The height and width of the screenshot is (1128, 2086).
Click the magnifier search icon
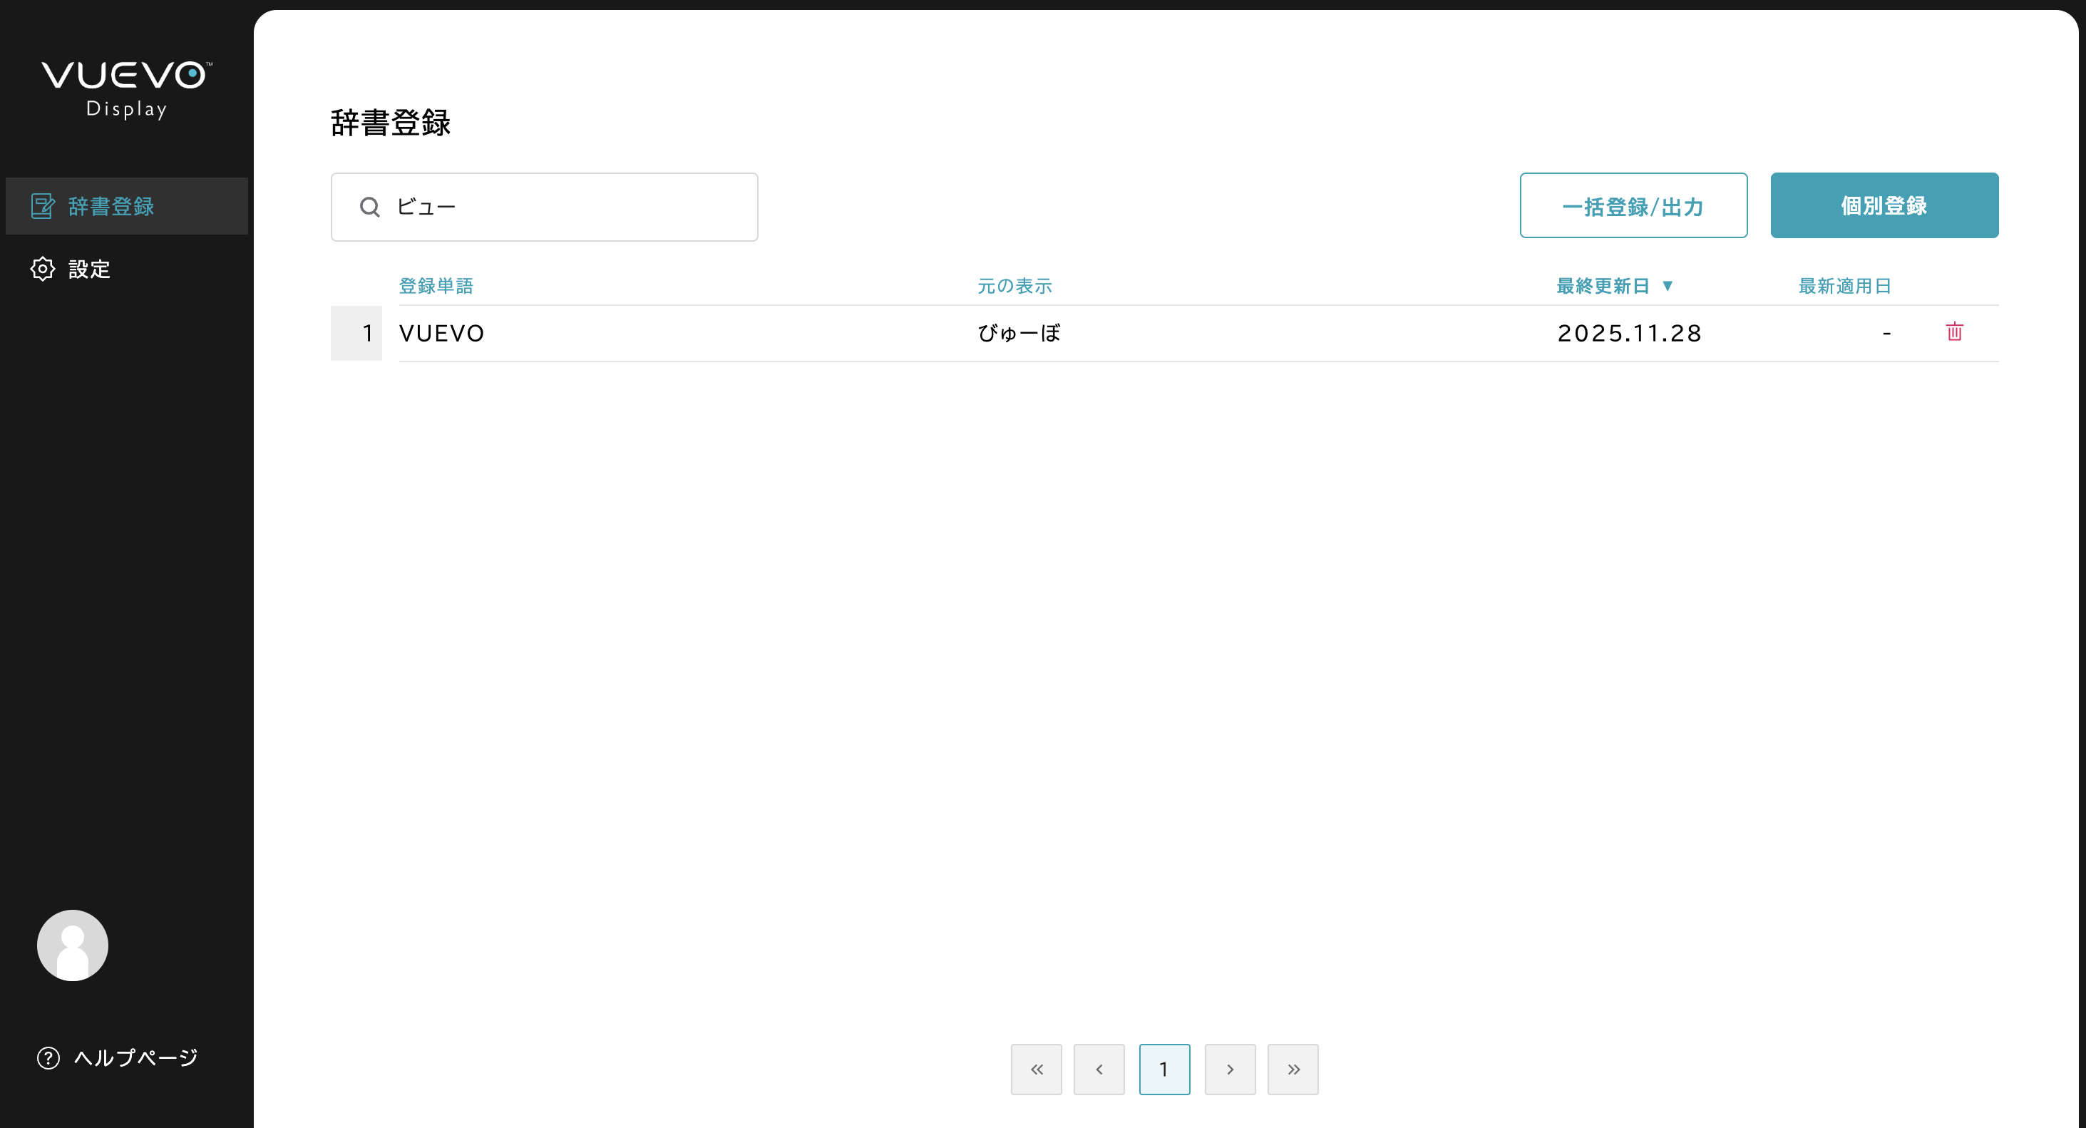pos(369,207)
